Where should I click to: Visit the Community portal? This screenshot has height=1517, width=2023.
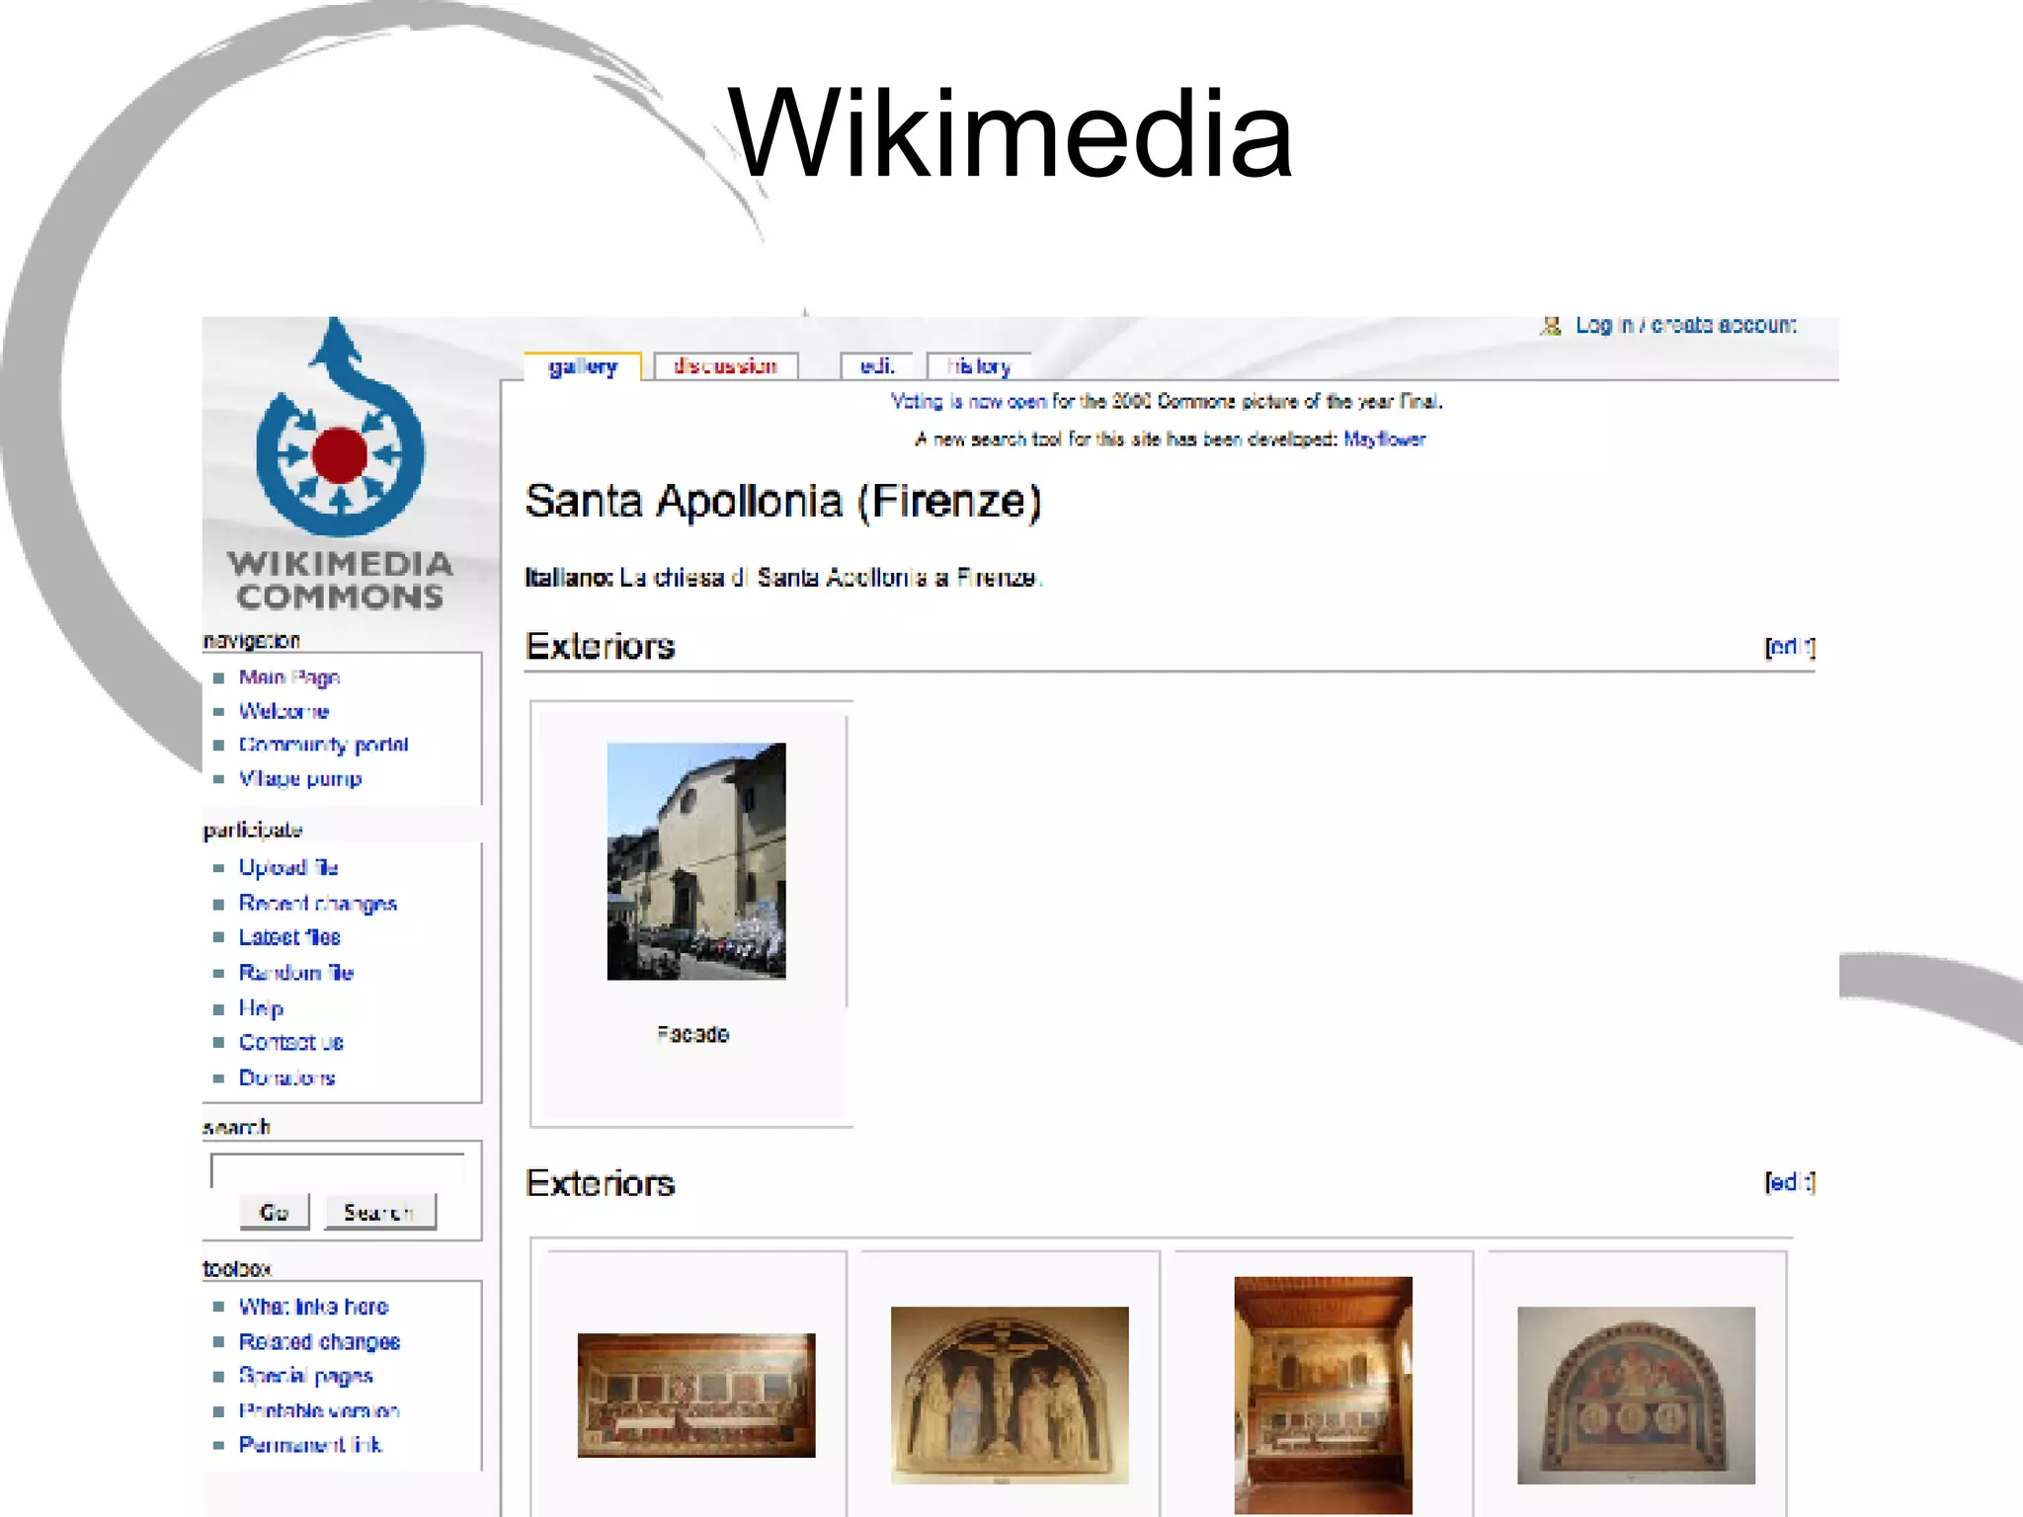(324, 745)
